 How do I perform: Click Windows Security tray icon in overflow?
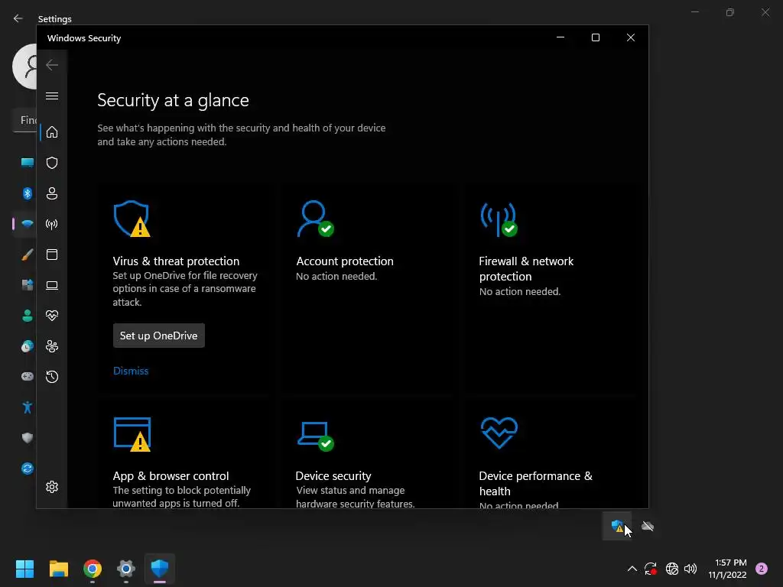click(617, 526)
